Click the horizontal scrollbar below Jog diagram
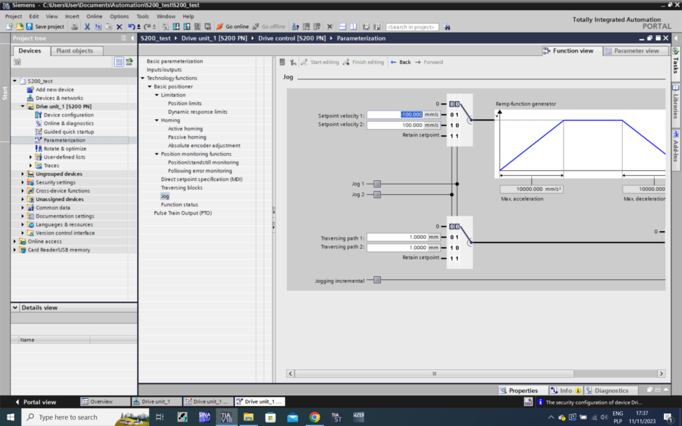The width and height of the screenshot is (682, 426). coord(434,373)
